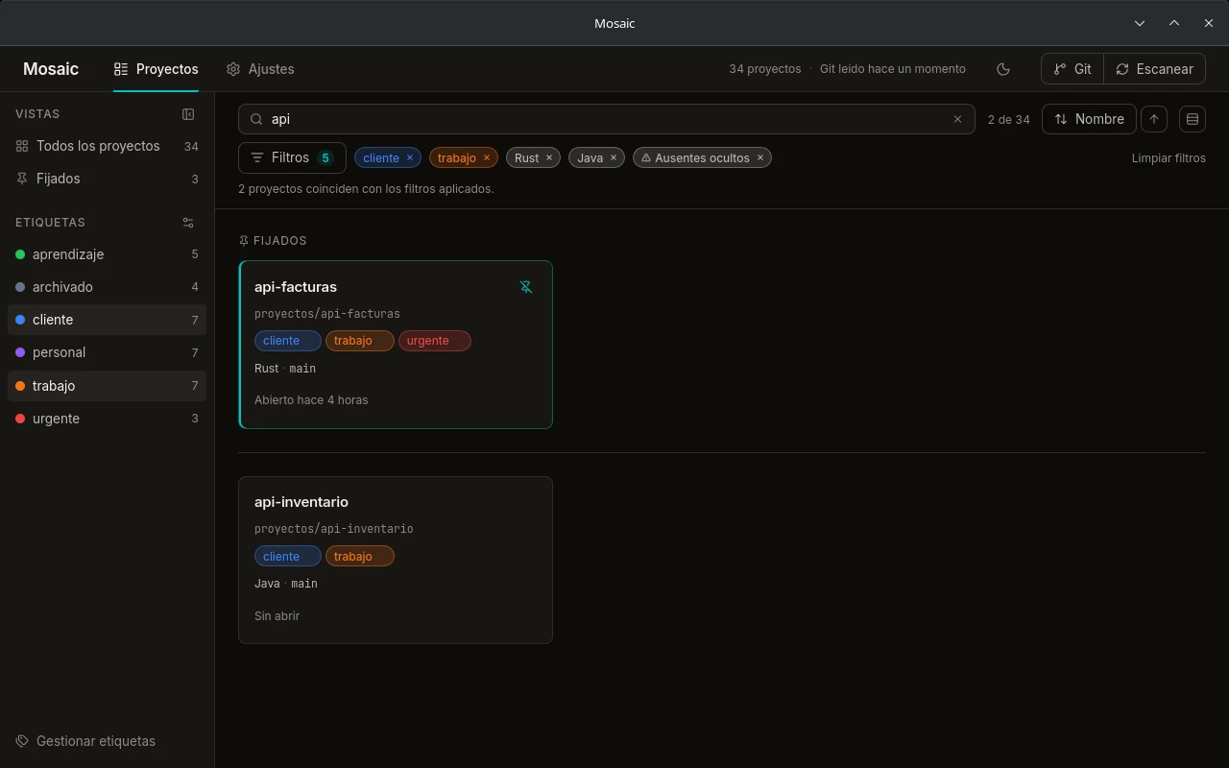Toggle dark mode moon icon
The width and height of the screenshot is (1229, 768).
click(x=1003, y=69)
